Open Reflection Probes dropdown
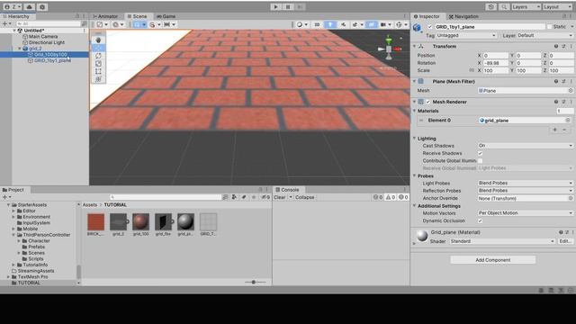This screenshot has height=324, width=576. (526, 191)
